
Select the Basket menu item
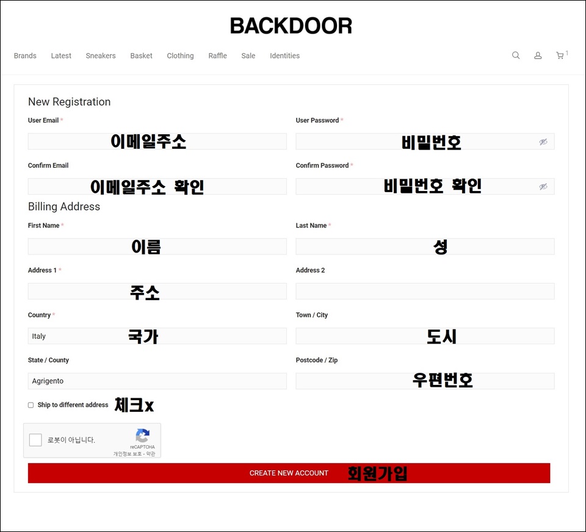(x=141, y=56)
